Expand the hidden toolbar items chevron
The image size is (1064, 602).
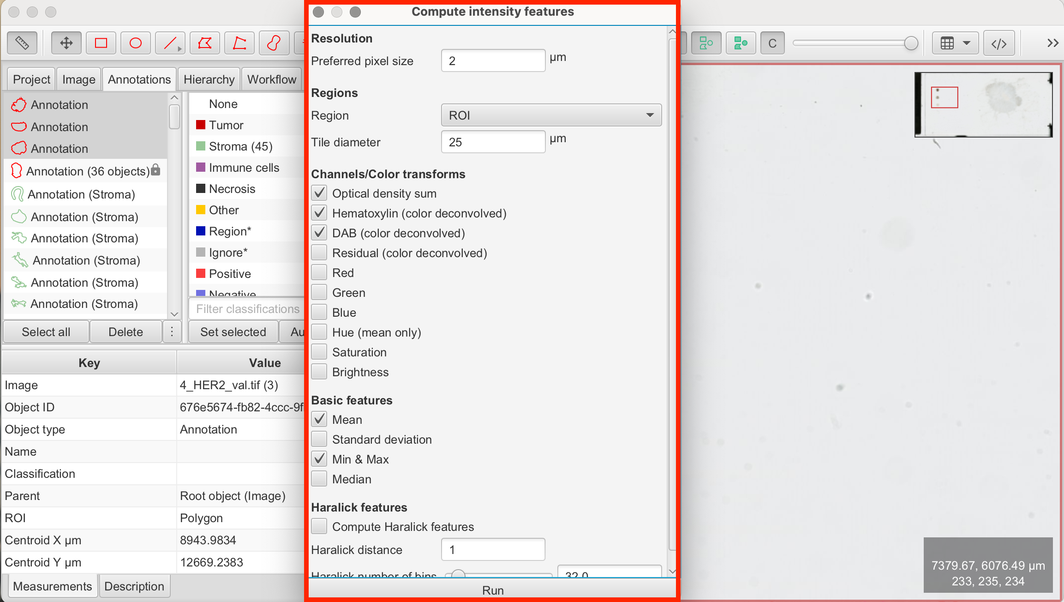pos(1052,43)
